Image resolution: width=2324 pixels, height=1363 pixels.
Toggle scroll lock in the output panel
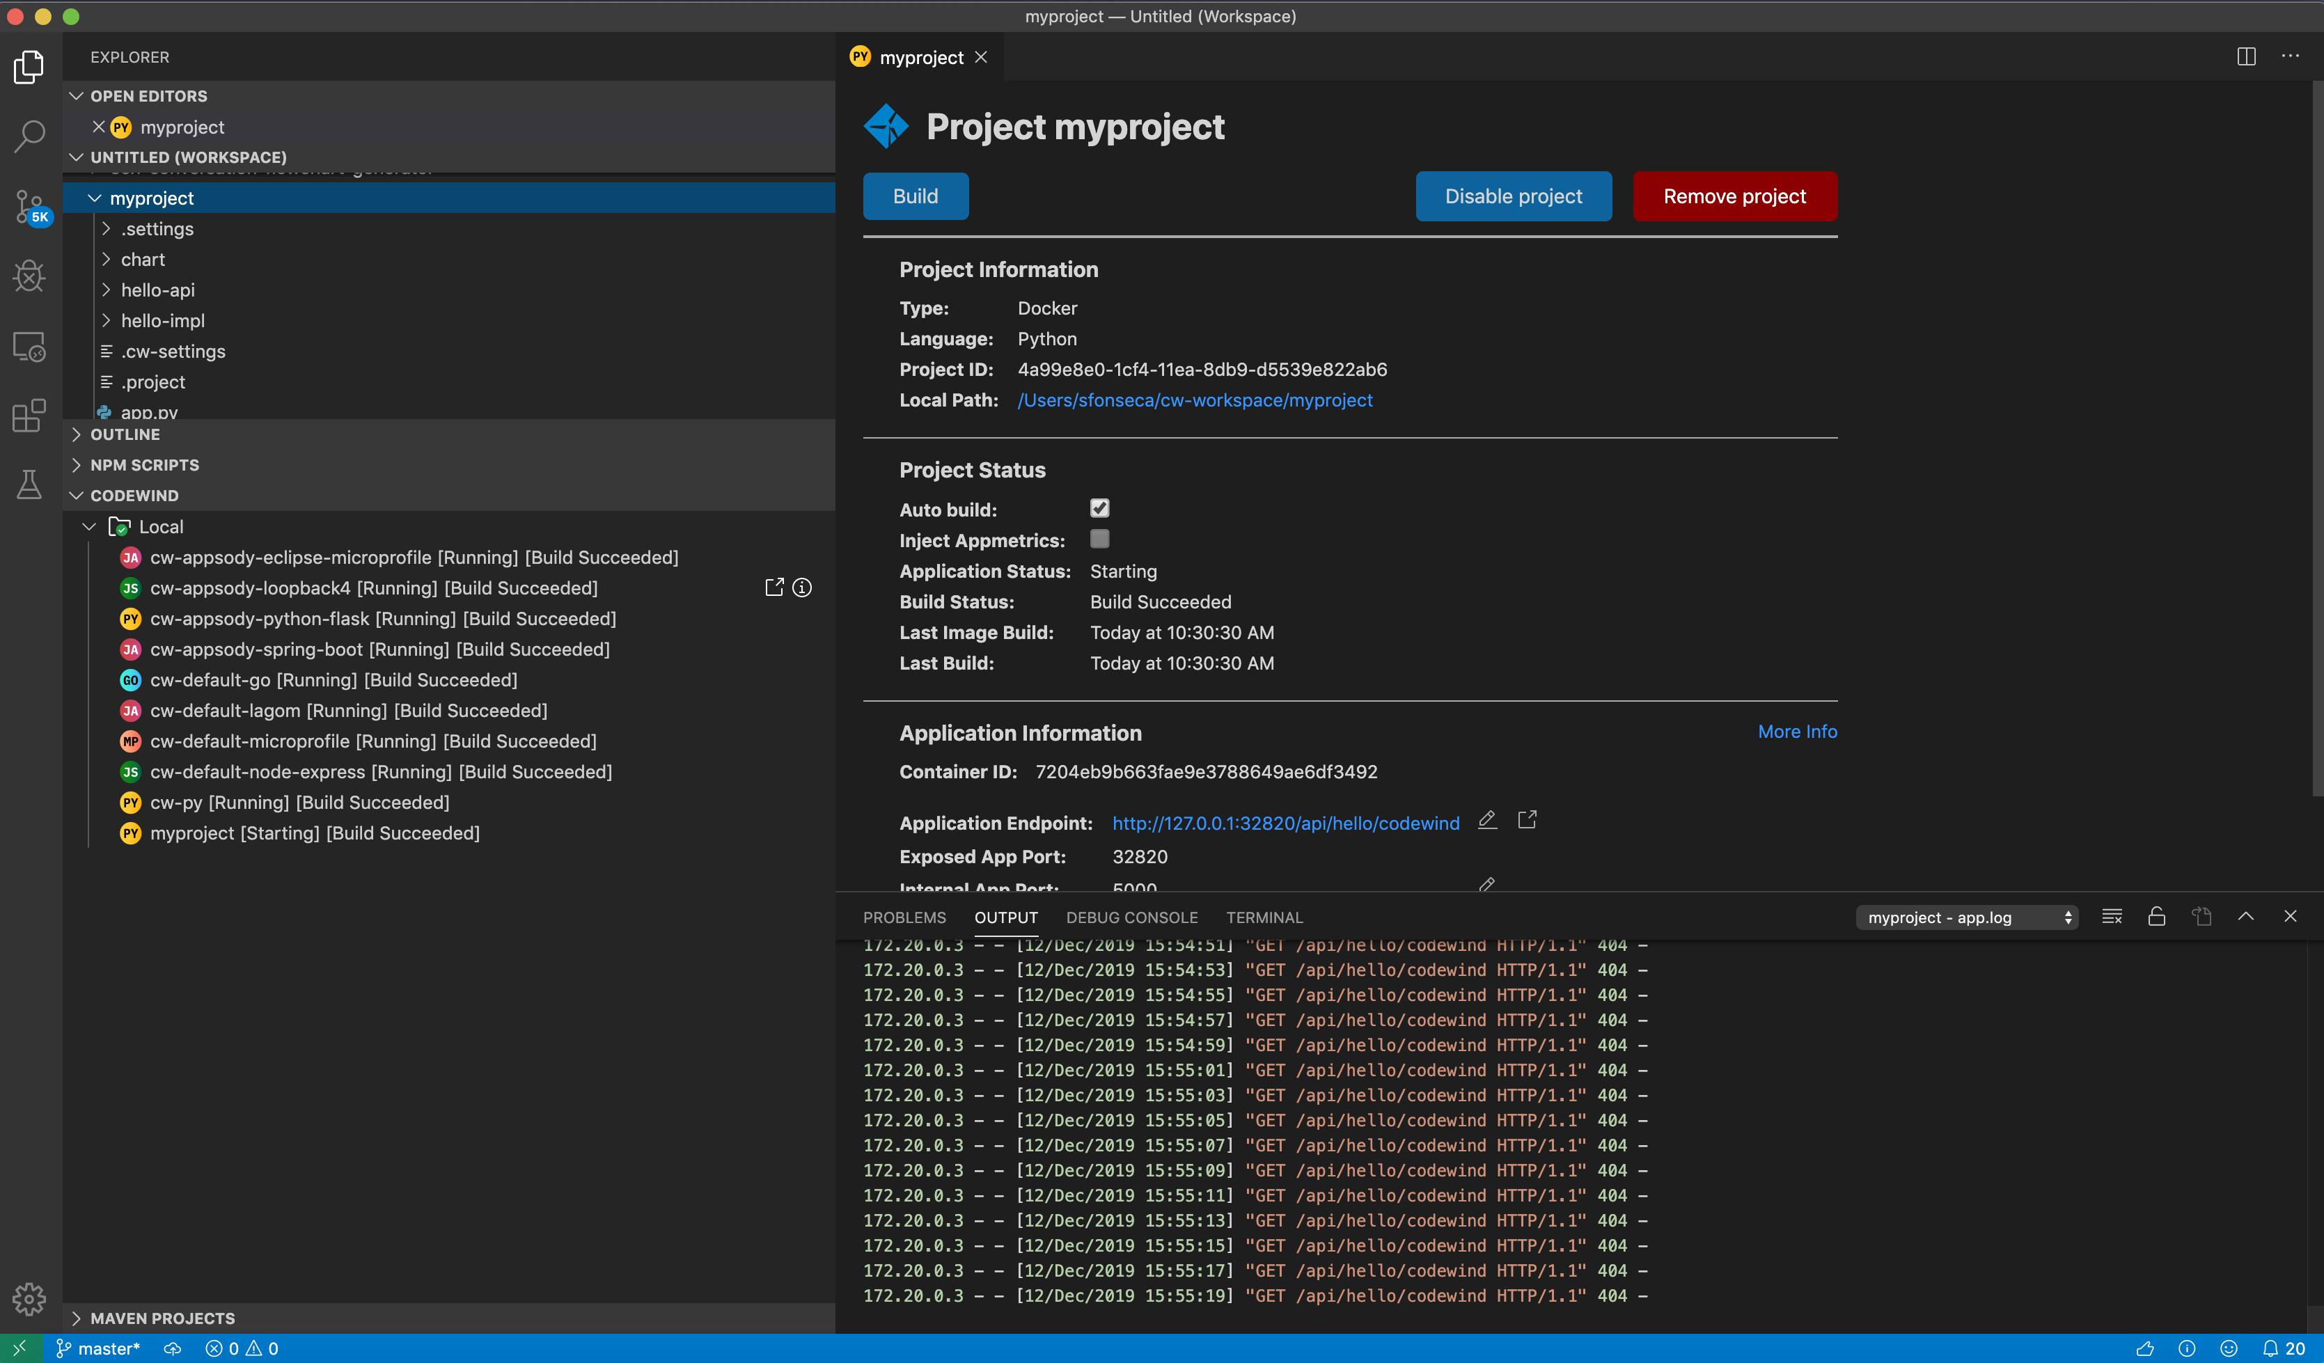point(2156,915)
